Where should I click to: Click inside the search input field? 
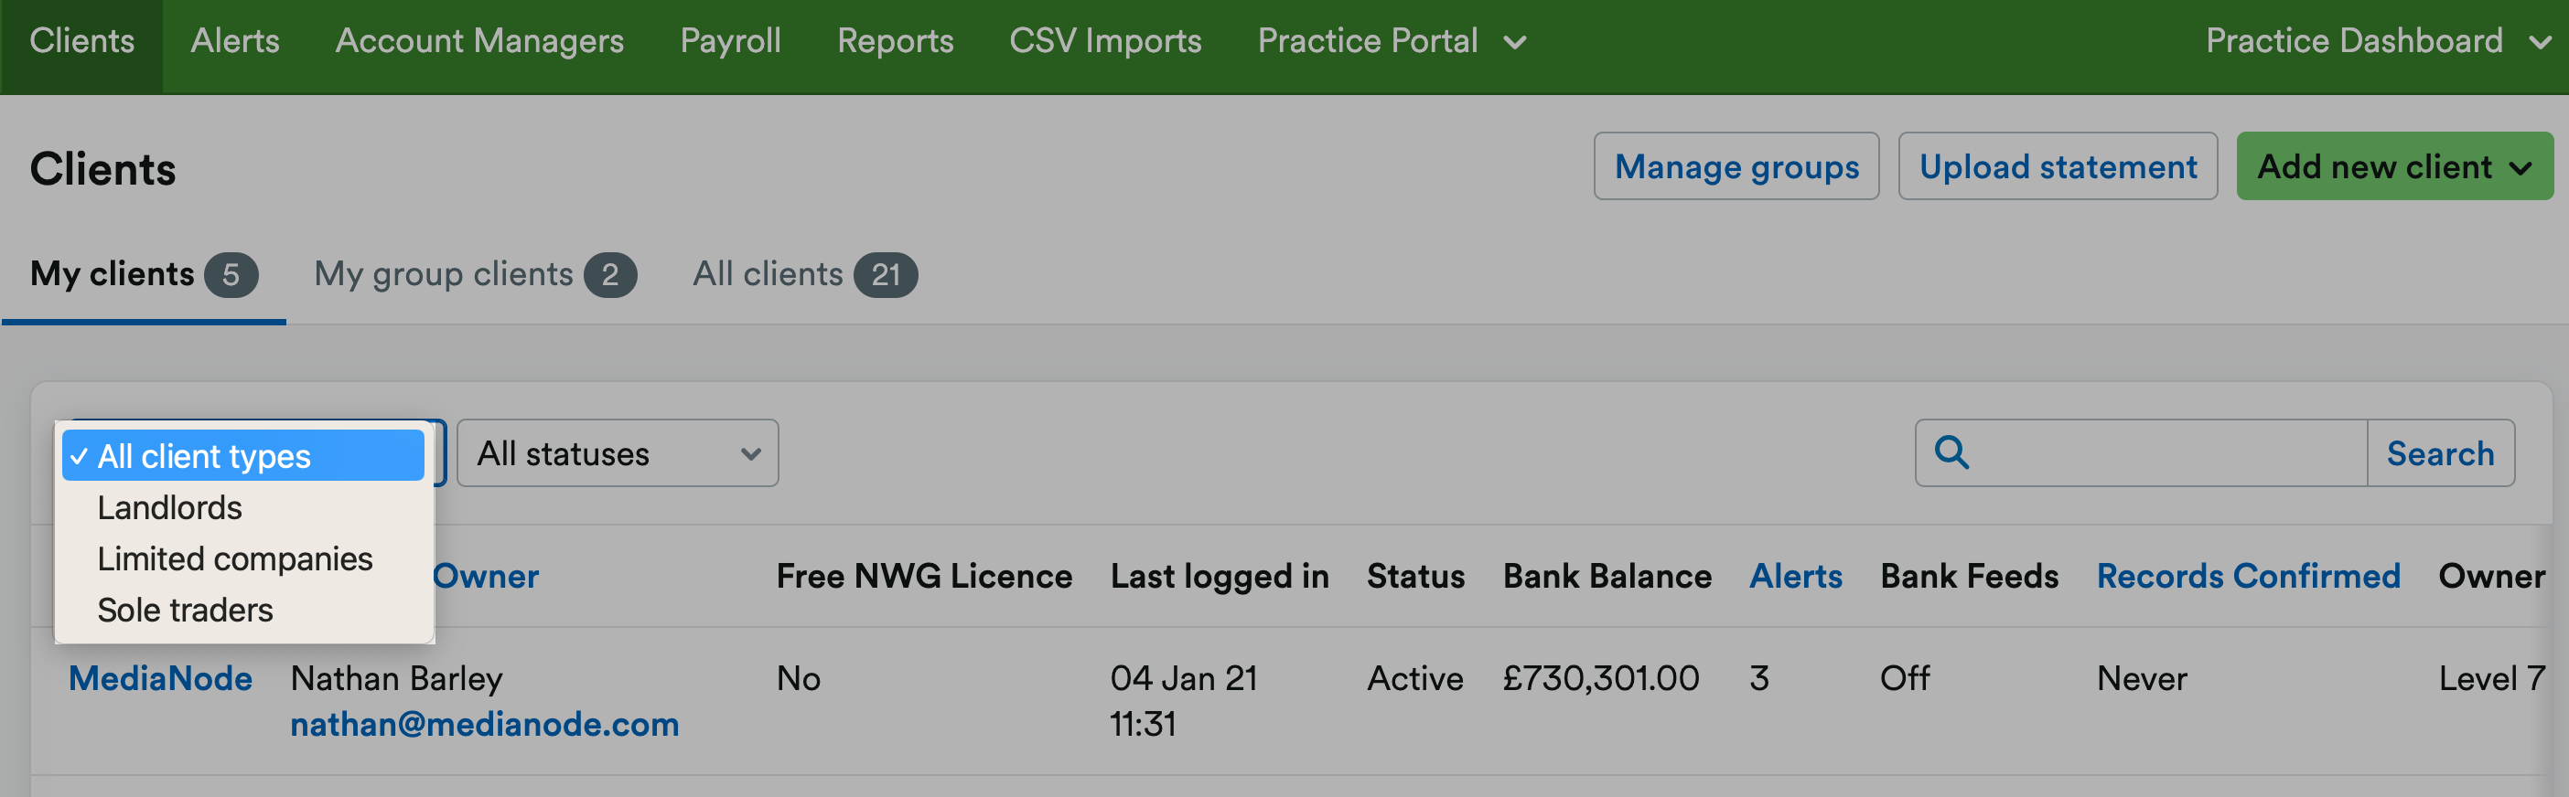click(x=2144, y=453)
